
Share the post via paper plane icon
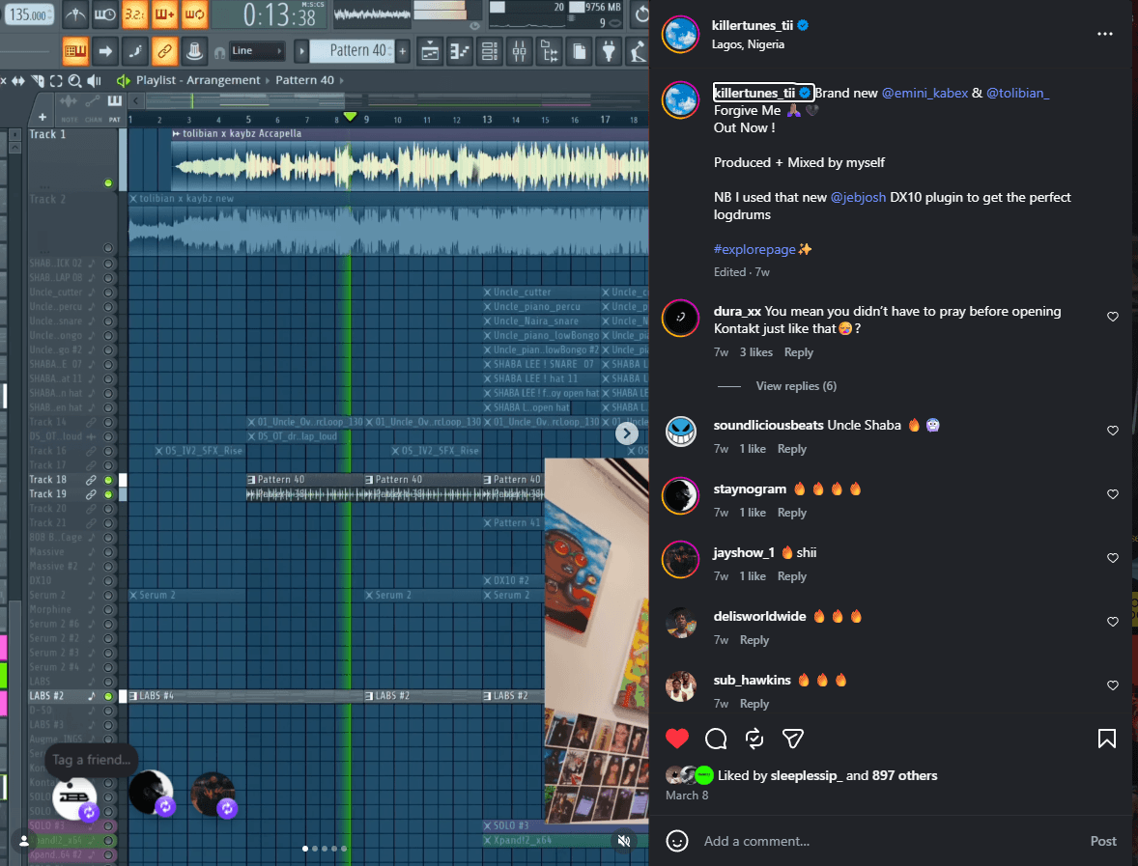pos(792,739)
